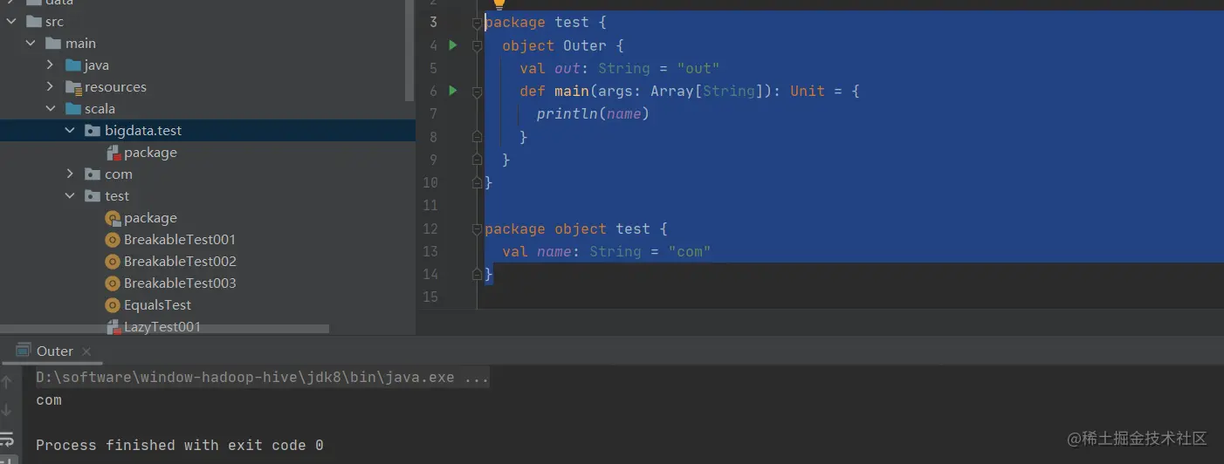Click the test package folder icon in tree
This screenshot has height=464, width=1224.
pyautogui.click(x=93, y=196)
